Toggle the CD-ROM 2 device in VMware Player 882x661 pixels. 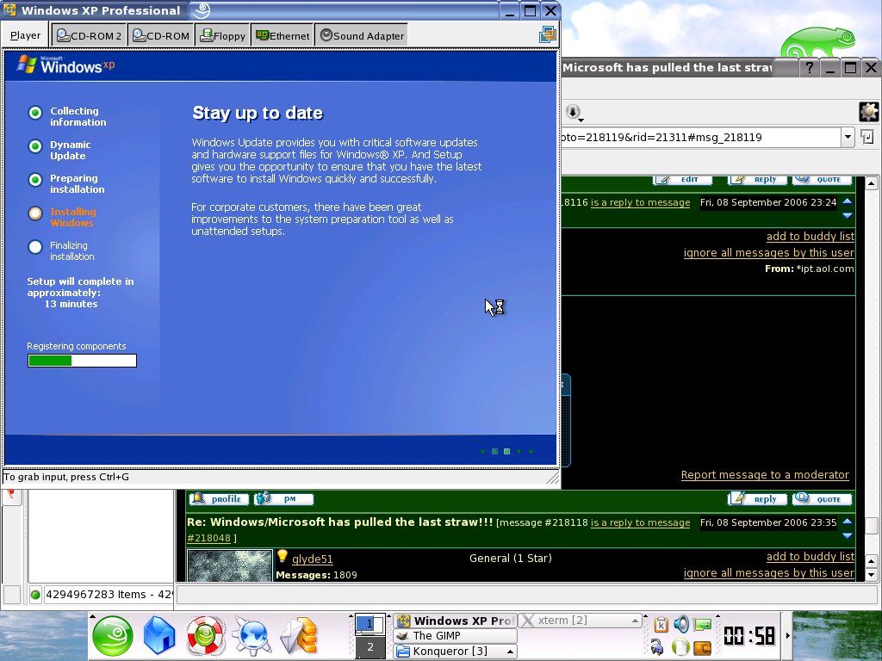click(90, 35)
